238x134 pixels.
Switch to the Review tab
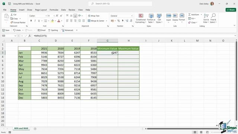coord(72,10)
